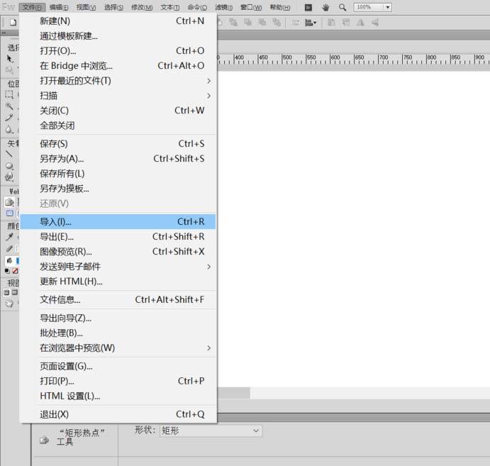Viewport: 490px width, 466px height.
Task: Expand the 在浏览器中预览 submenu
Action: [x=208, y=348]
